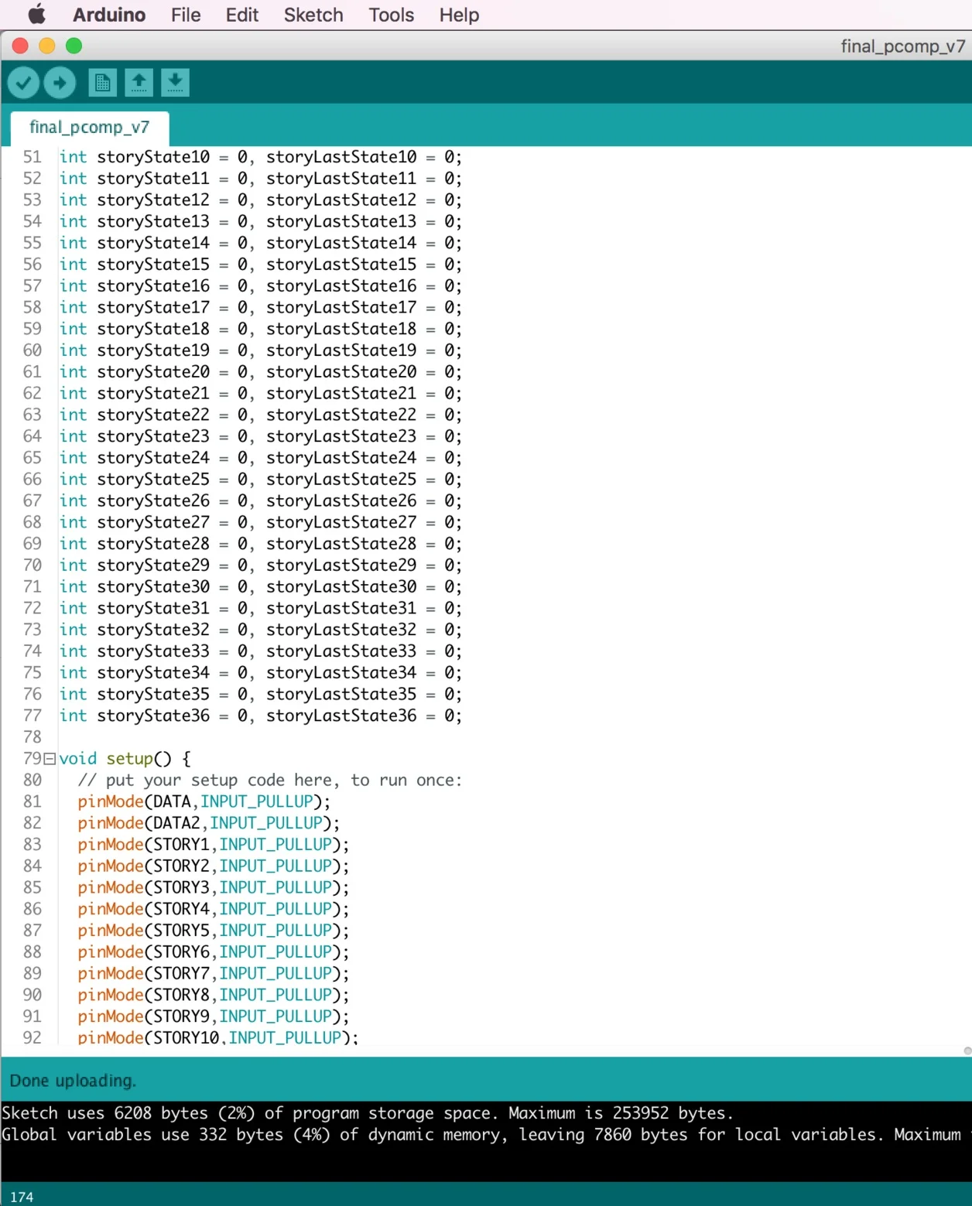Click pinMode(DATA2,INPUT_PULLUP) line
972x1206 pixels.
tap(209, 823)
